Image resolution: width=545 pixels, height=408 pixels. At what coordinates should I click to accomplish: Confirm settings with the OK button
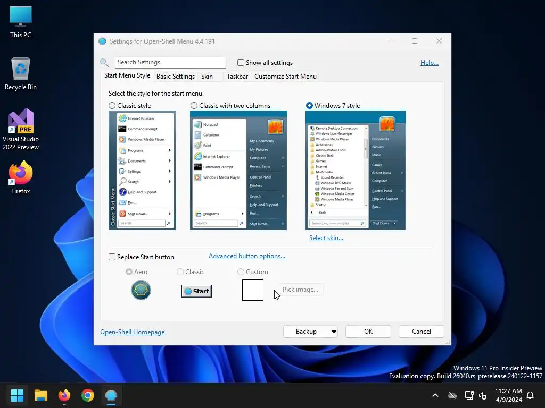click(x=368, y=331)
